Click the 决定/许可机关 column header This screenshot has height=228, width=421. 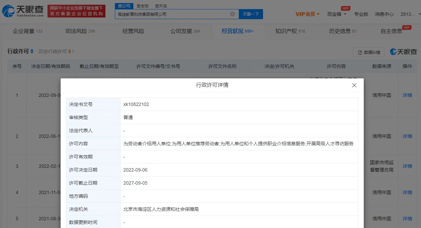point(279,66)
